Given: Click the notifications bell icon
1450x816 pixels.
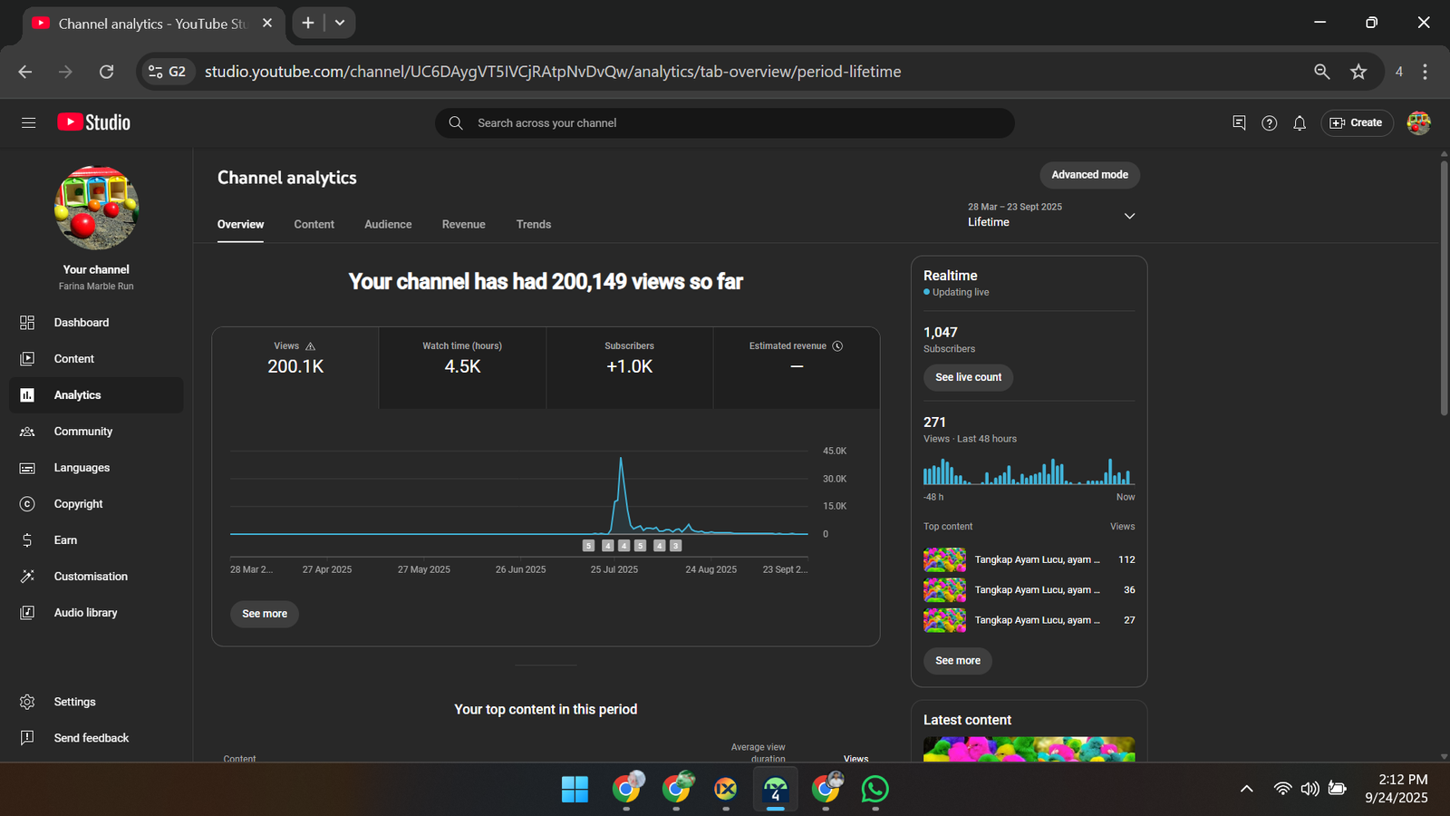Looking at the screenshot, I should coord(1299,123).
